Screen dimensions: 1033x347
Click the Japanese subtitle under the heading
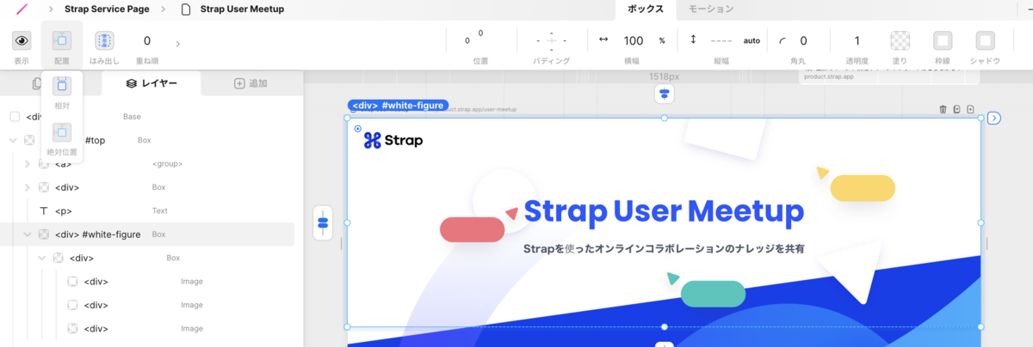pos(664,249)
